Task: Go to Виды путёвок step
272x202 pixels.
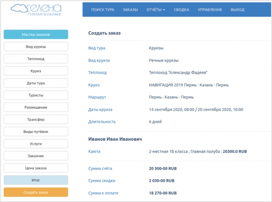Action: point(36,131)
